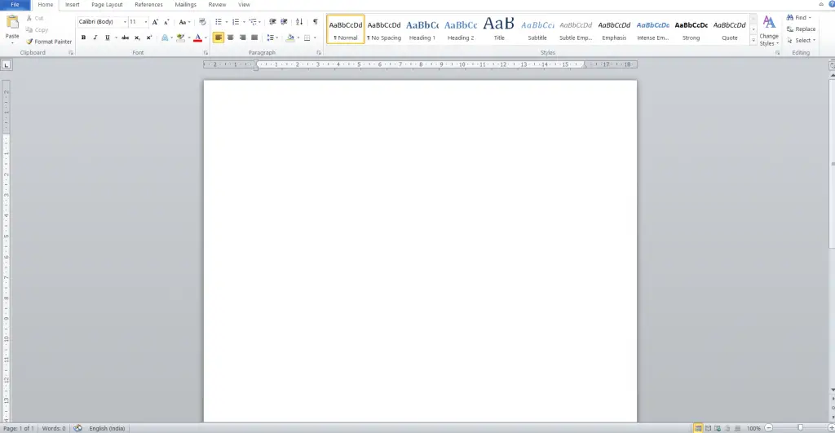Screen dimensions: 835x433
Task: Apply the Heading 1 style
Action: (422, 30)
